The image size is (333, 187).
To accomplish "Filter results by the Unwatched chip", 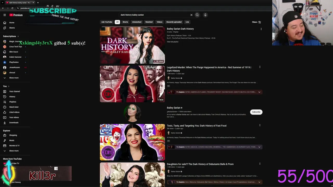I will [x=137, y=22].
